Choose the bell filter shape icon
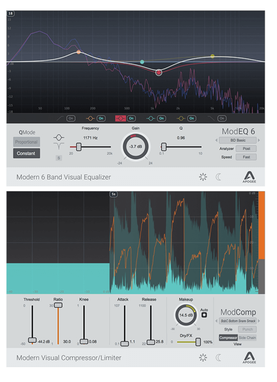 [59, 137]
